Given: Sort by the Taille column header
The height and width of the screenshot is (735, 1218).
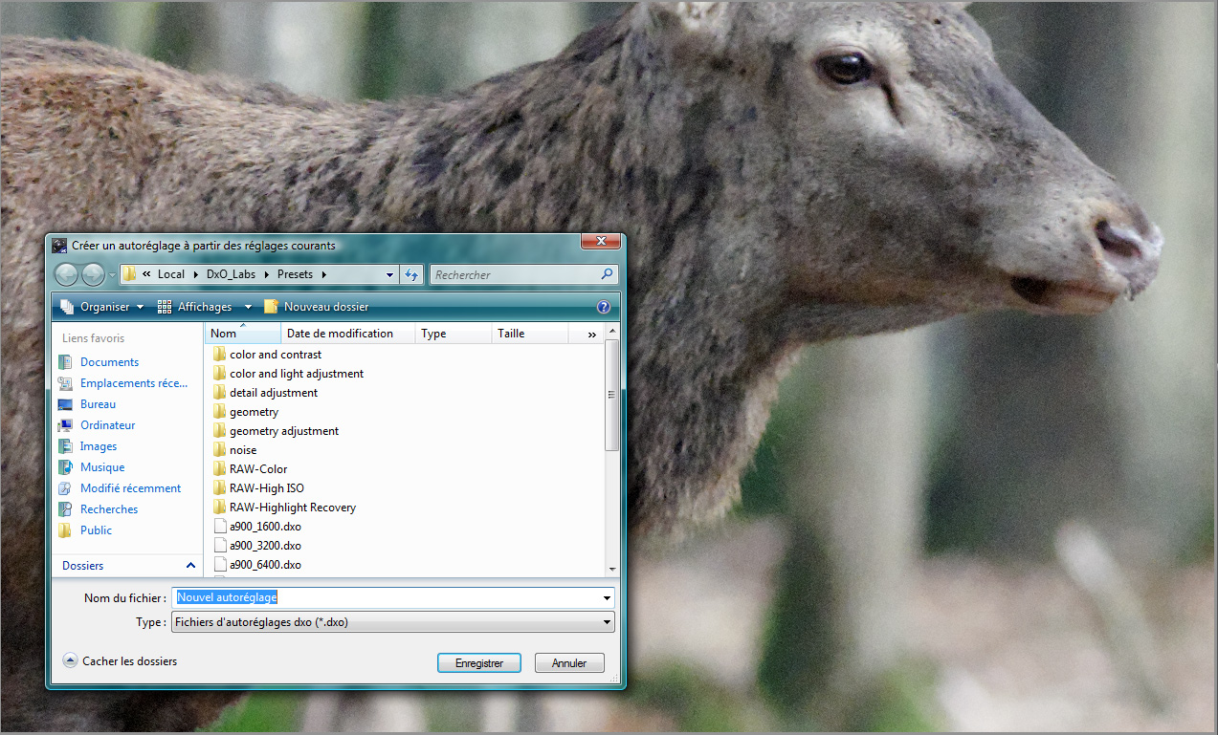Looking at the screenshot, I should (x=530, y=334).
